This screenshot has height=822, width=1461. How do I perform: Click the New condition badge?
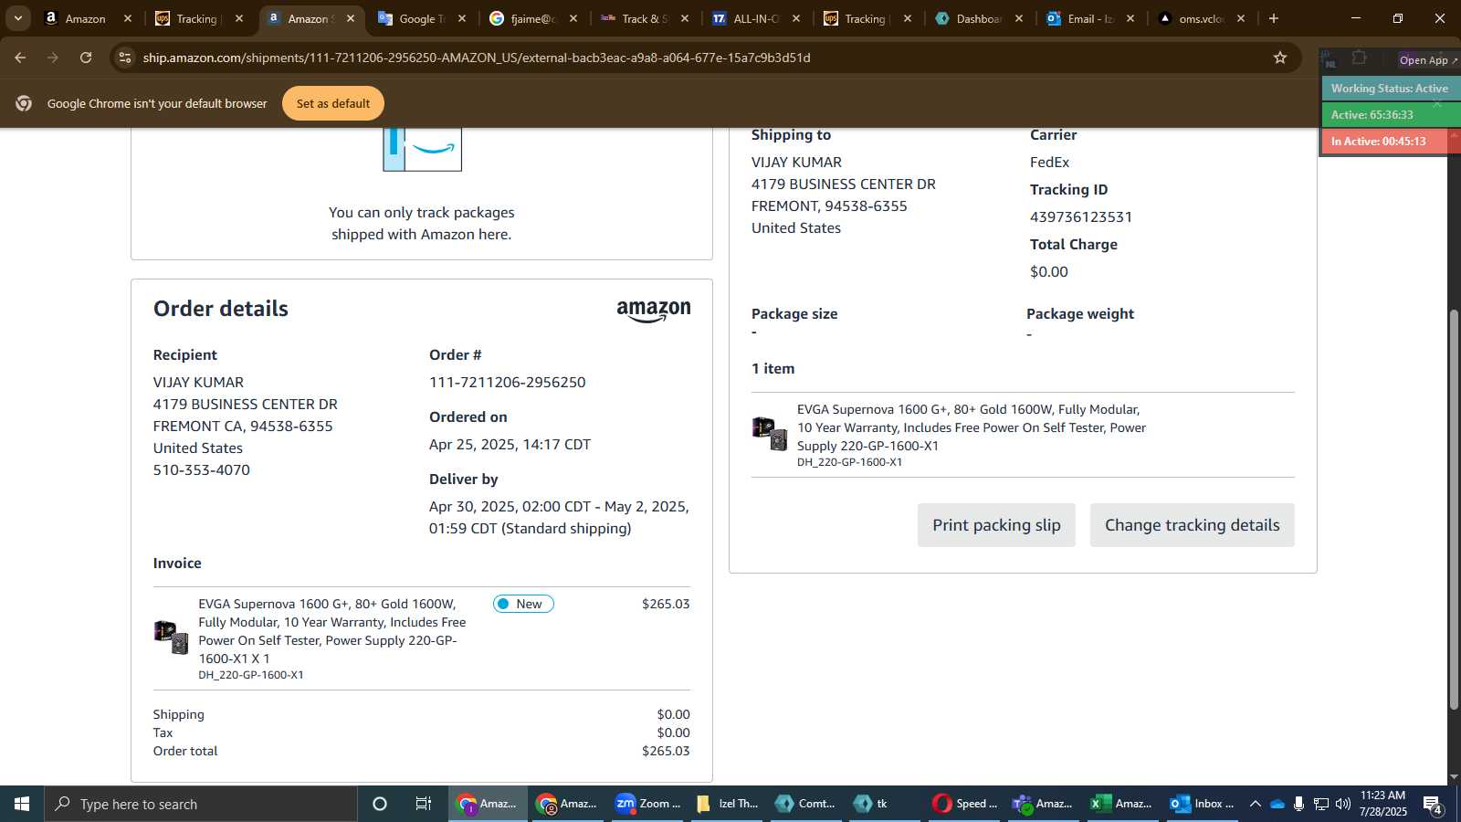pos(523,604)
